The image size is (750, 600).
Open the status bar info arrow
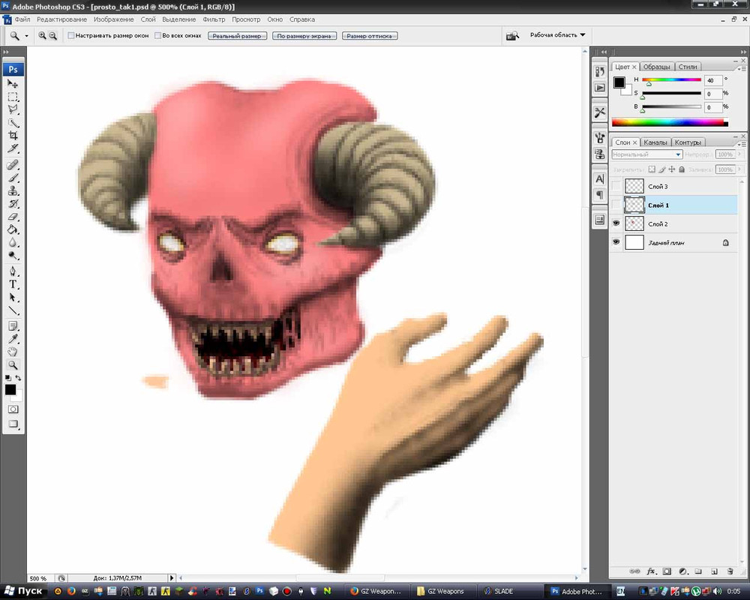pyautogui.click(x=172, y=578)
